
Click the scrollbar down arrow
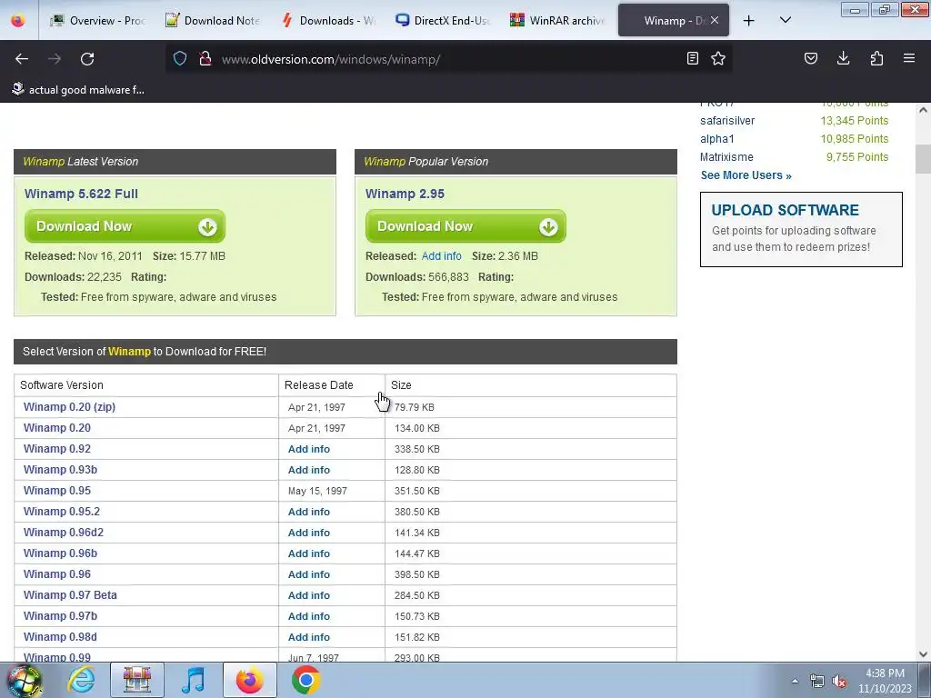[x=924, y=654]
